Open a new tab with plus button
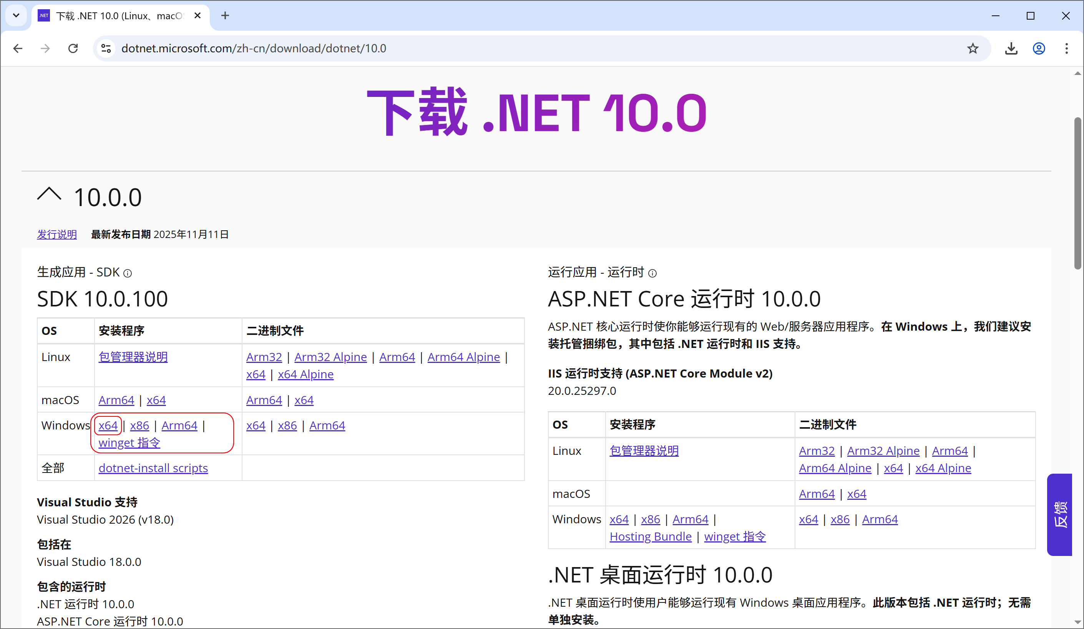This screenshot has height=629, width=1084. pyautogui.click(x=225, y=15)
